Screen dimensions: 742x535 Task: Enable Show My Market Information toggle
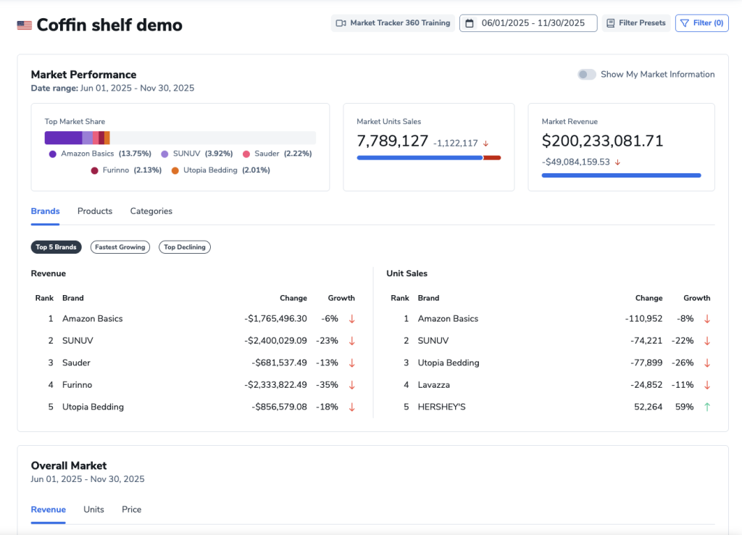point(586,75)
